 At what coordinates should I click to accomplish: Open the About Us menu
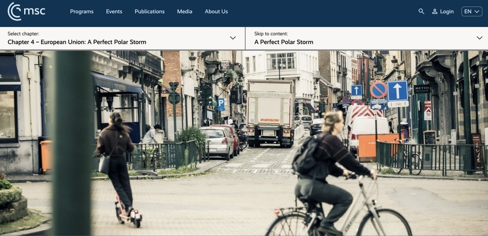tap(216, 11)
